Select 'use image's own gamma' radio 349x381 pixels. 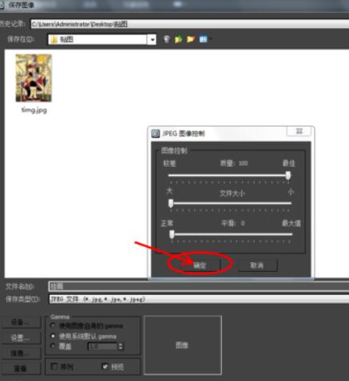[x=53, y=325]
